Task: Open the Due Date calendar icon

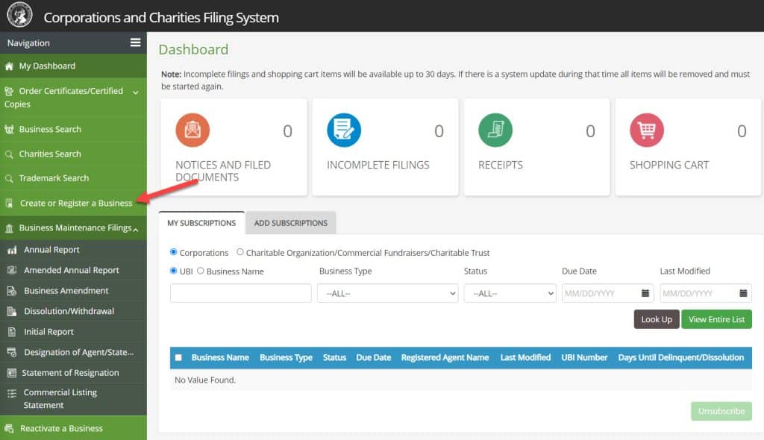Action: [647, 293]
